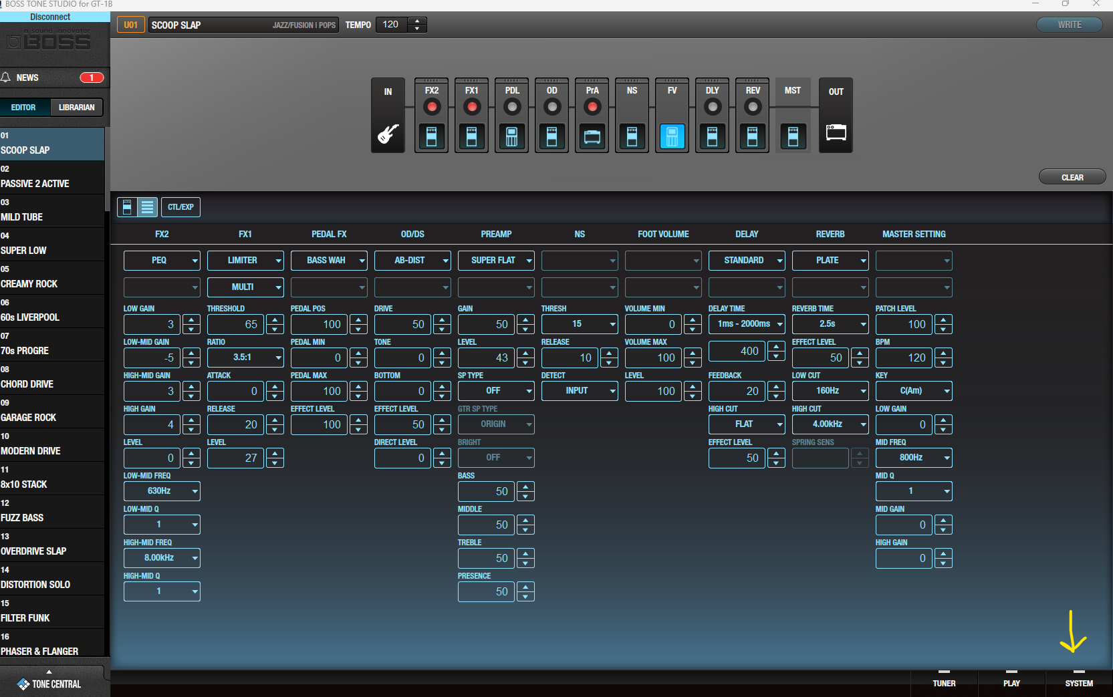Select the PrA preamp icon in signal chain

click(592, 136)
